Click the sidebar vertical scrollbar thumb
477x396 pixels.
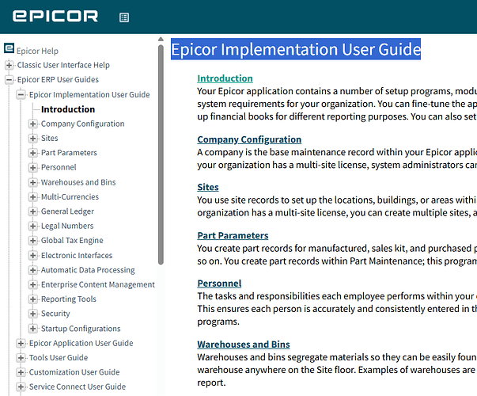click(x=161, y=154)
